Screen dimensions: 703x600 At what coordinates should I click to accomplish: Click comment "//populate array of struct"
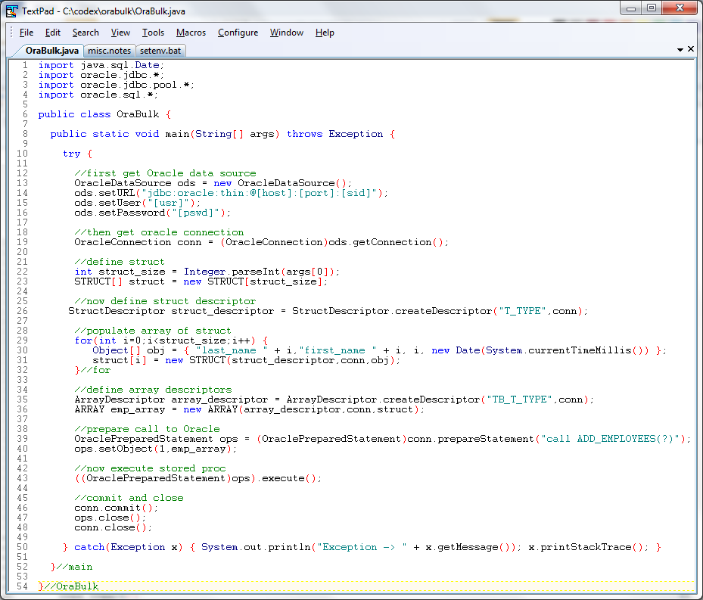[153, 331]
